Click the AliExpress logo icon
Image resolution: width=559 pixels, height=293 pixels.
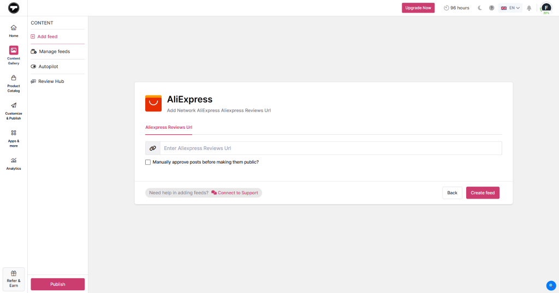tap(153, 103)
